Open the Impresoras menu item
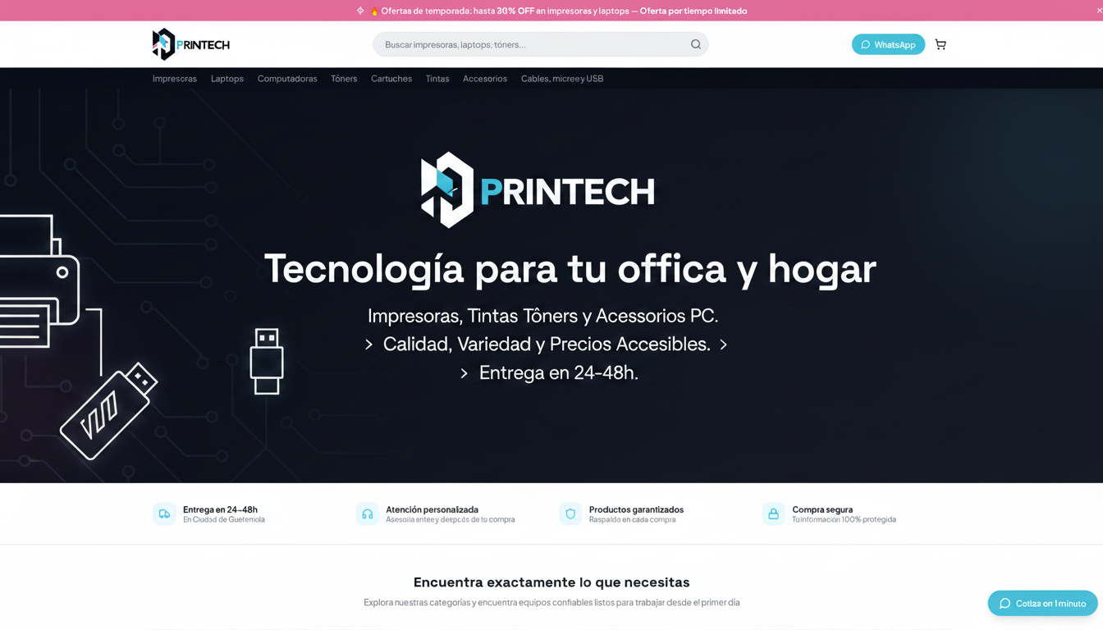 [x=175, y=79]
